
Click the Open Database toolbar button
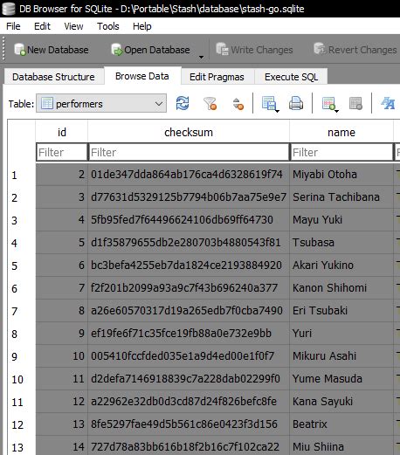coord(151,50)
